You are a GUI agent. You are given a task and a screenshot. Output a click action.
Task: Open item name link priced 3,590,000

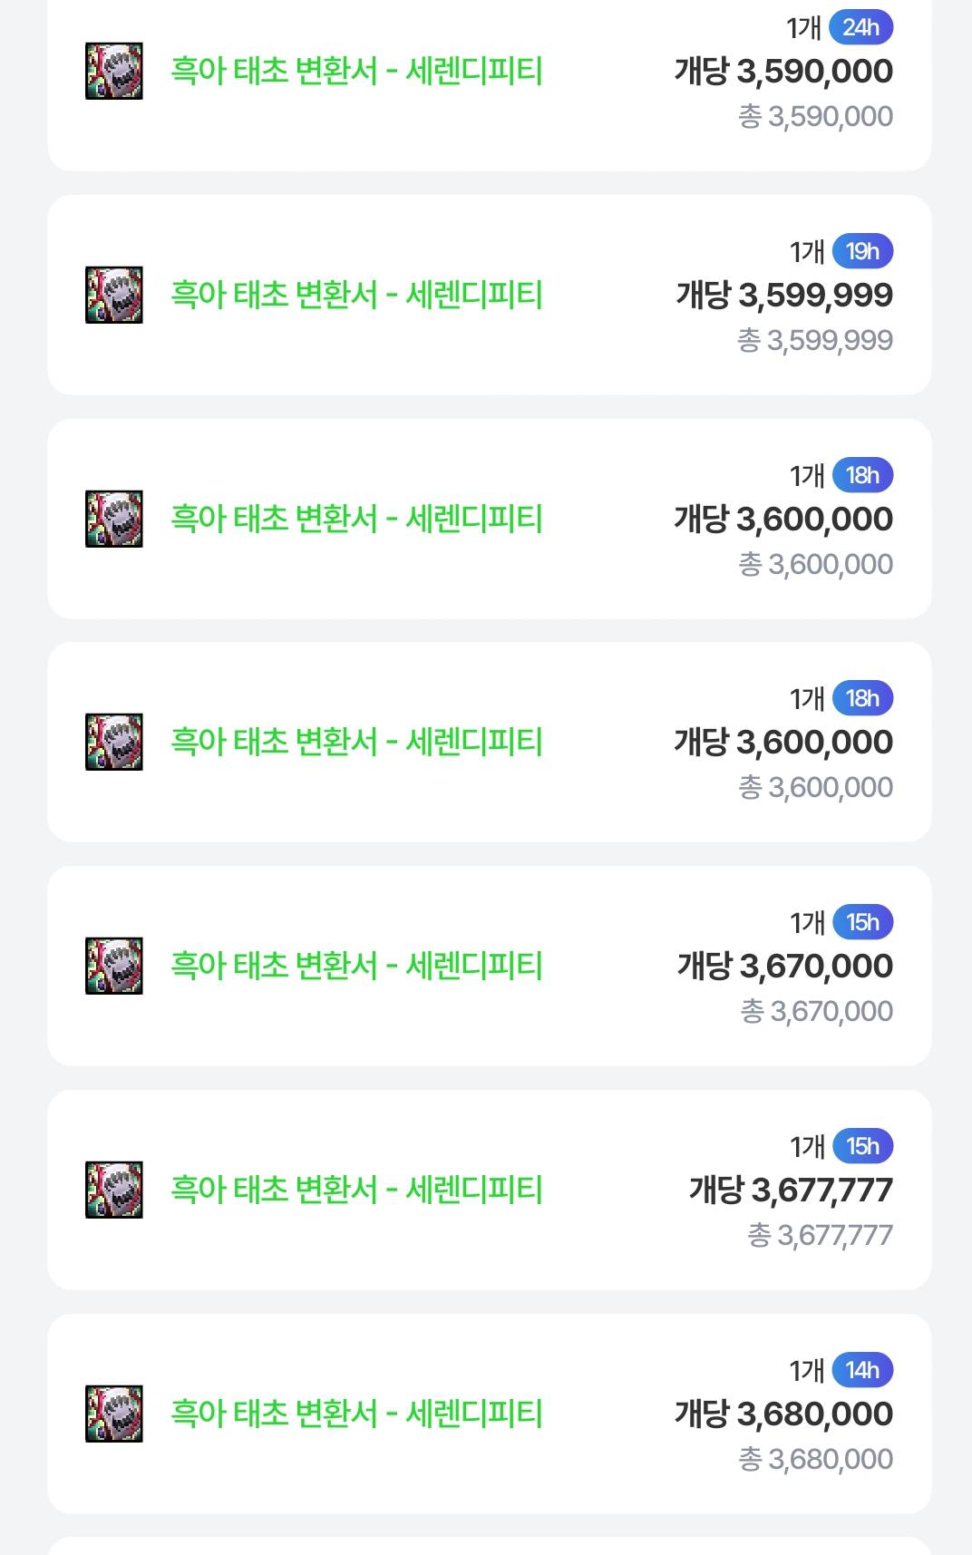coord(357,71)
